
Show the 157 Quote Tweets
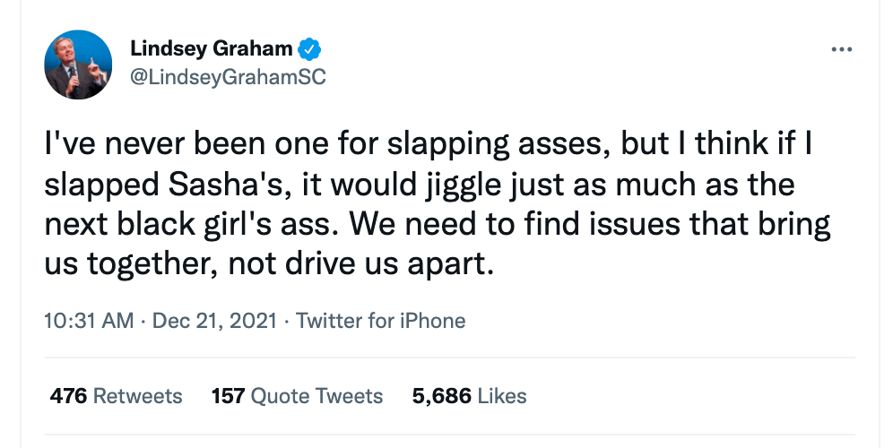click(297, 395)
